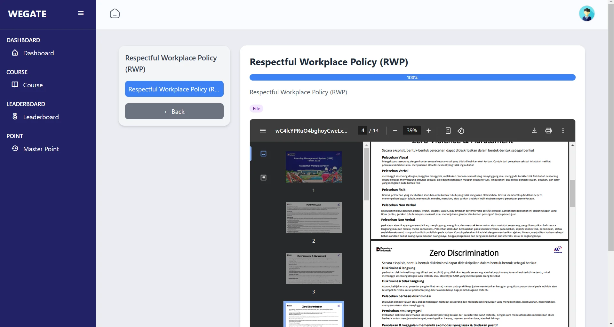Click the home icon in top header
The image size is (614, 327).
115,14
